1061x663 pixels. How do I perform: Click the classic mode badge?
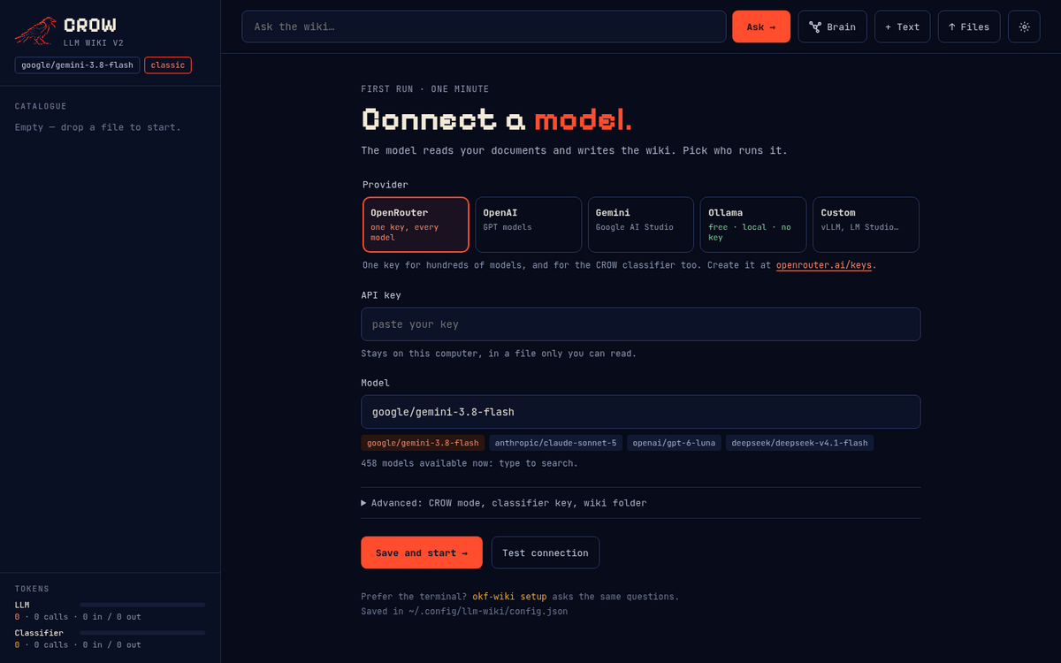click(x=168, y=65)
